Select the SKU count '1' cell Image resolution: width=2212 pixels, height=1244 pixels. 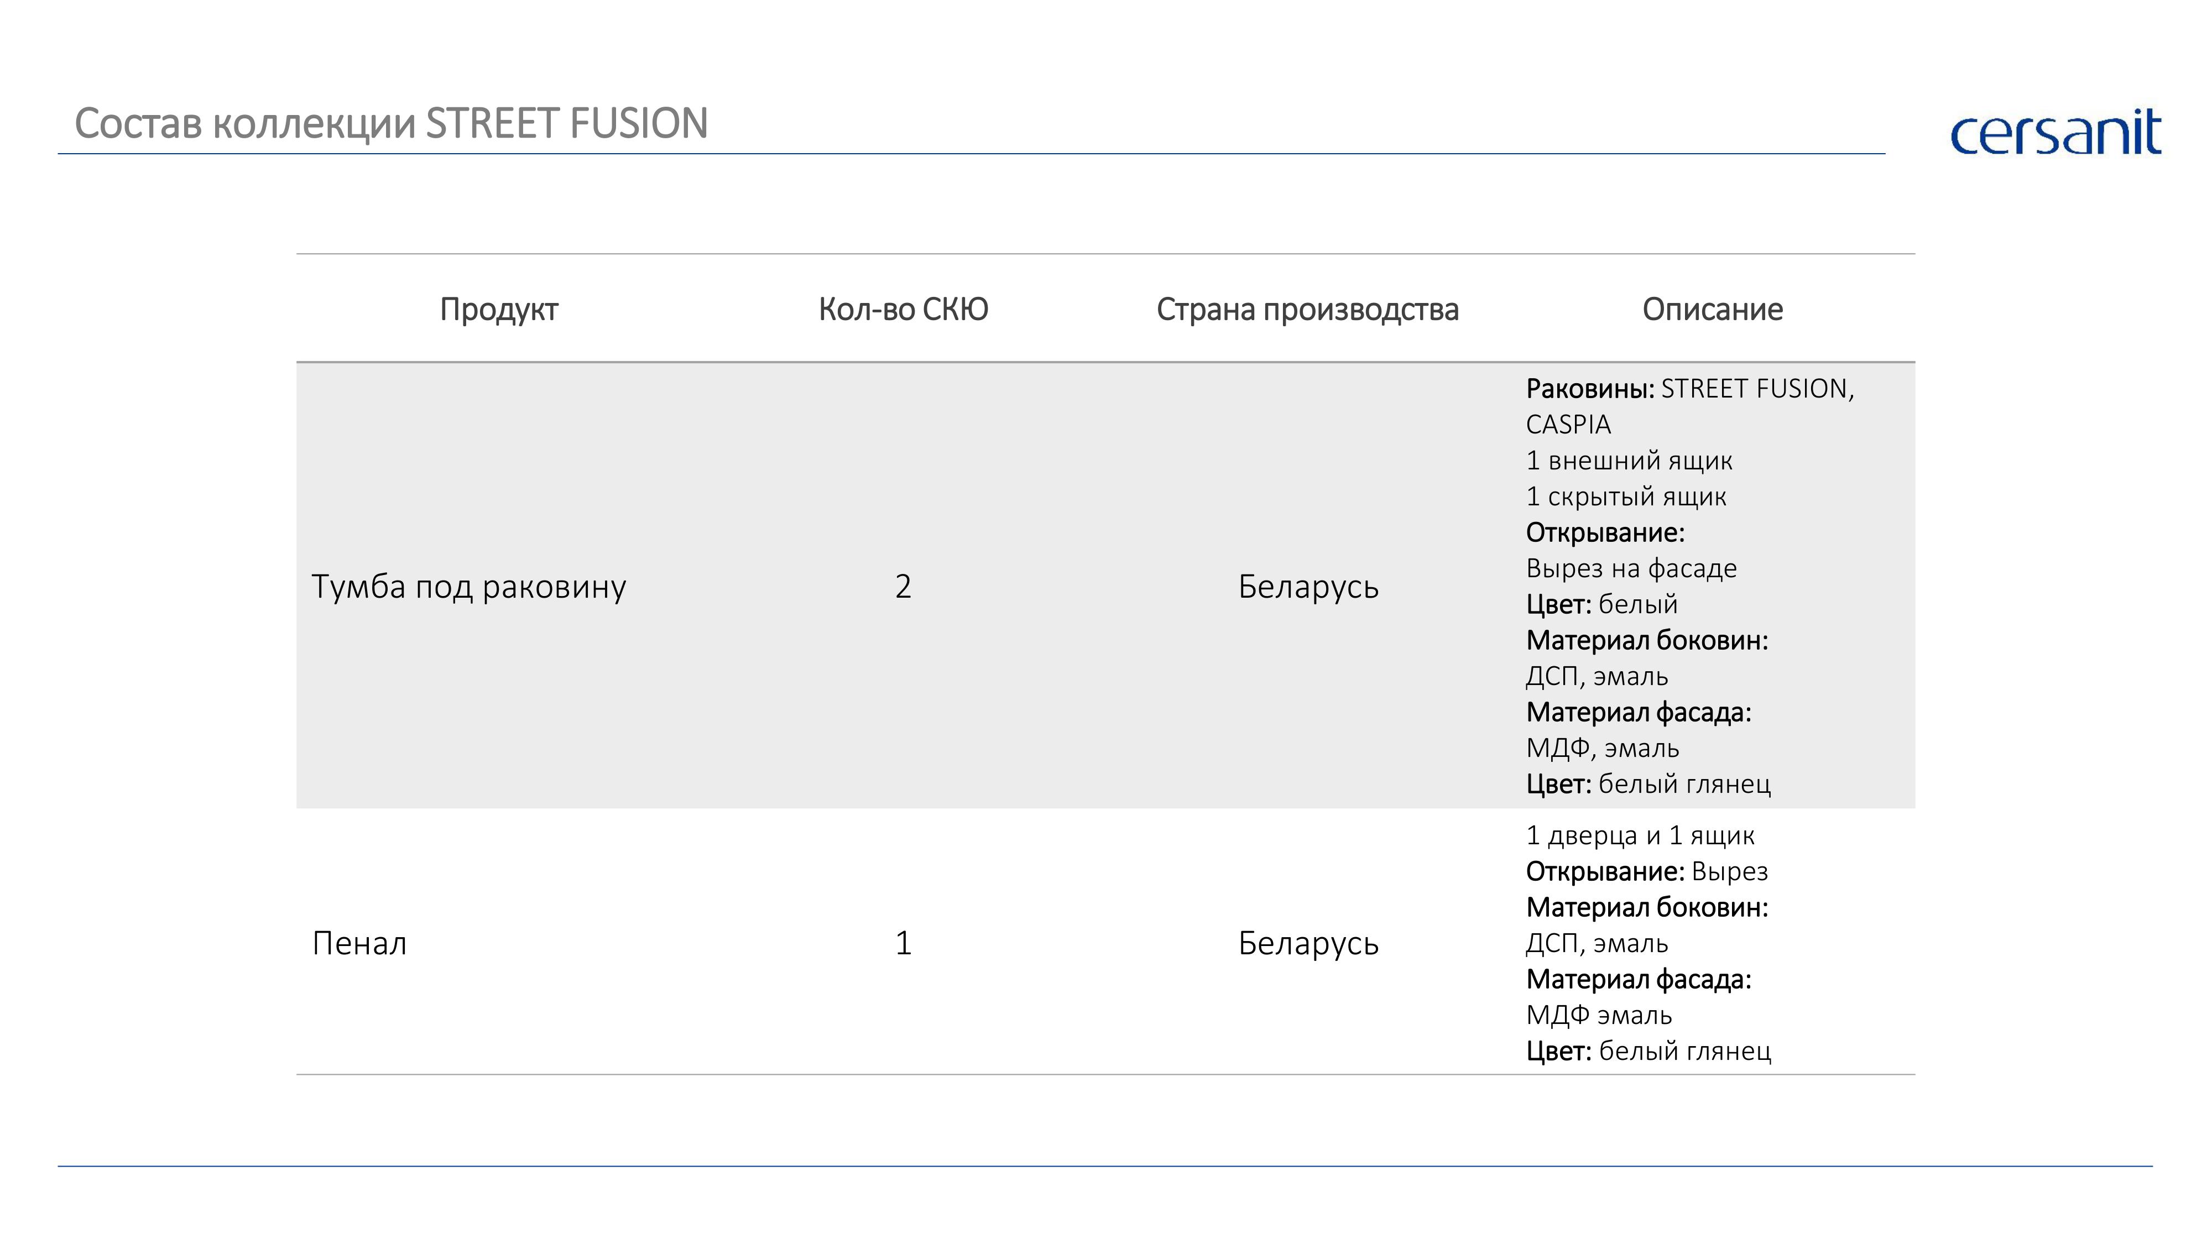(904, 944)
